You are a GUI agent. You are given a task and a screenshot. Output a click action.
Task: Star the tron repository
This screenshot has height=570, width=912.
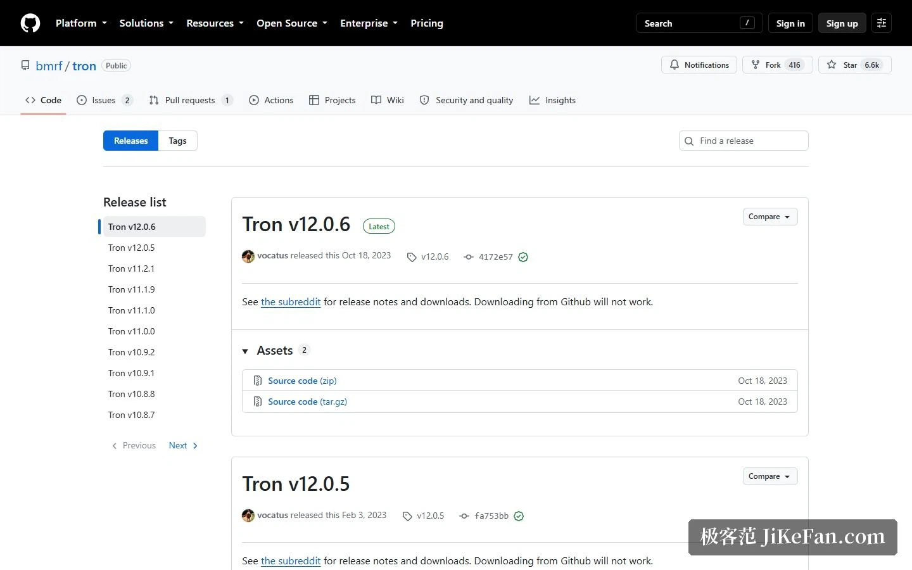(x=854, y=65)
